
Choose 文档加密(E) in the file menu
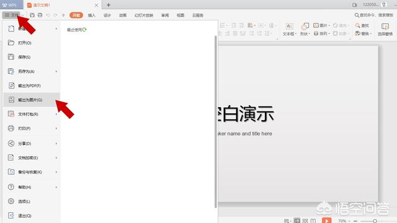pyautogui.click(x=32, y=158)
